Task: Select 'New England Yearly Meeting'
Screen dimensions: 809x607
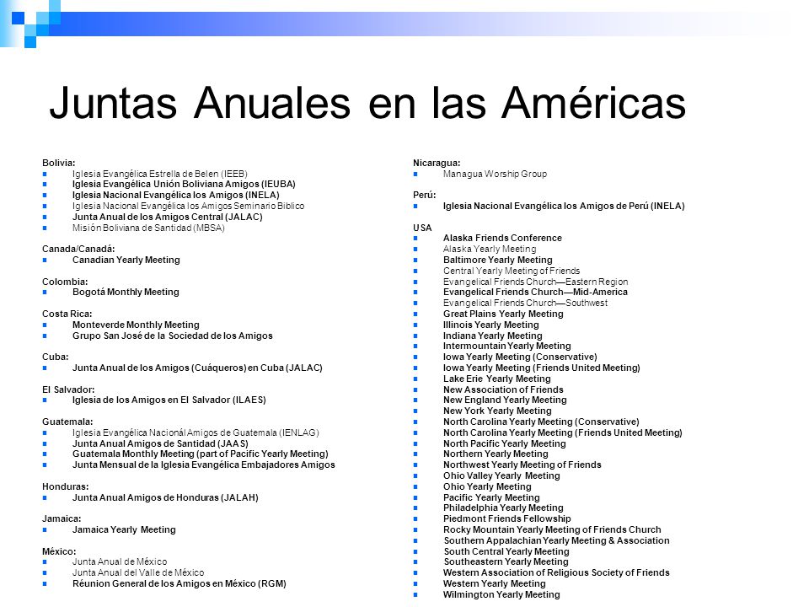Action: 505,400
